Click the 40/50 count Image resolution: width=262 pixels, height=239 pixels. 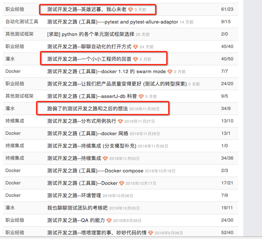coord(227,59)
